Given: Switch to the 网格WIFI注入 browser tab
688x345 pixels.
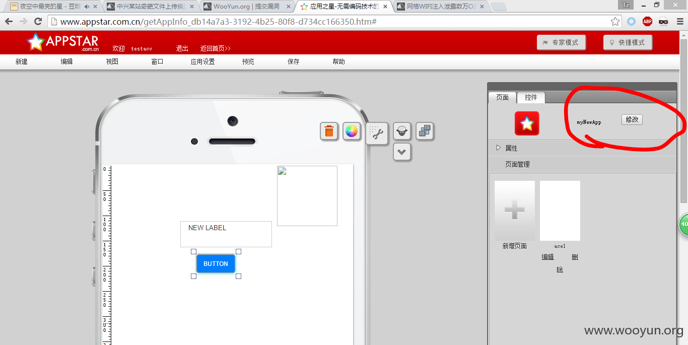Looking at the screenshot, I should (x=440, y=7).
